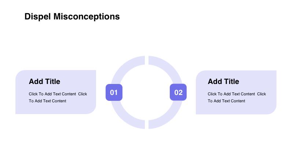Viewport: 293px width, 165px height.
Task: Click the white center of the ring
Action: click(147, 92)
